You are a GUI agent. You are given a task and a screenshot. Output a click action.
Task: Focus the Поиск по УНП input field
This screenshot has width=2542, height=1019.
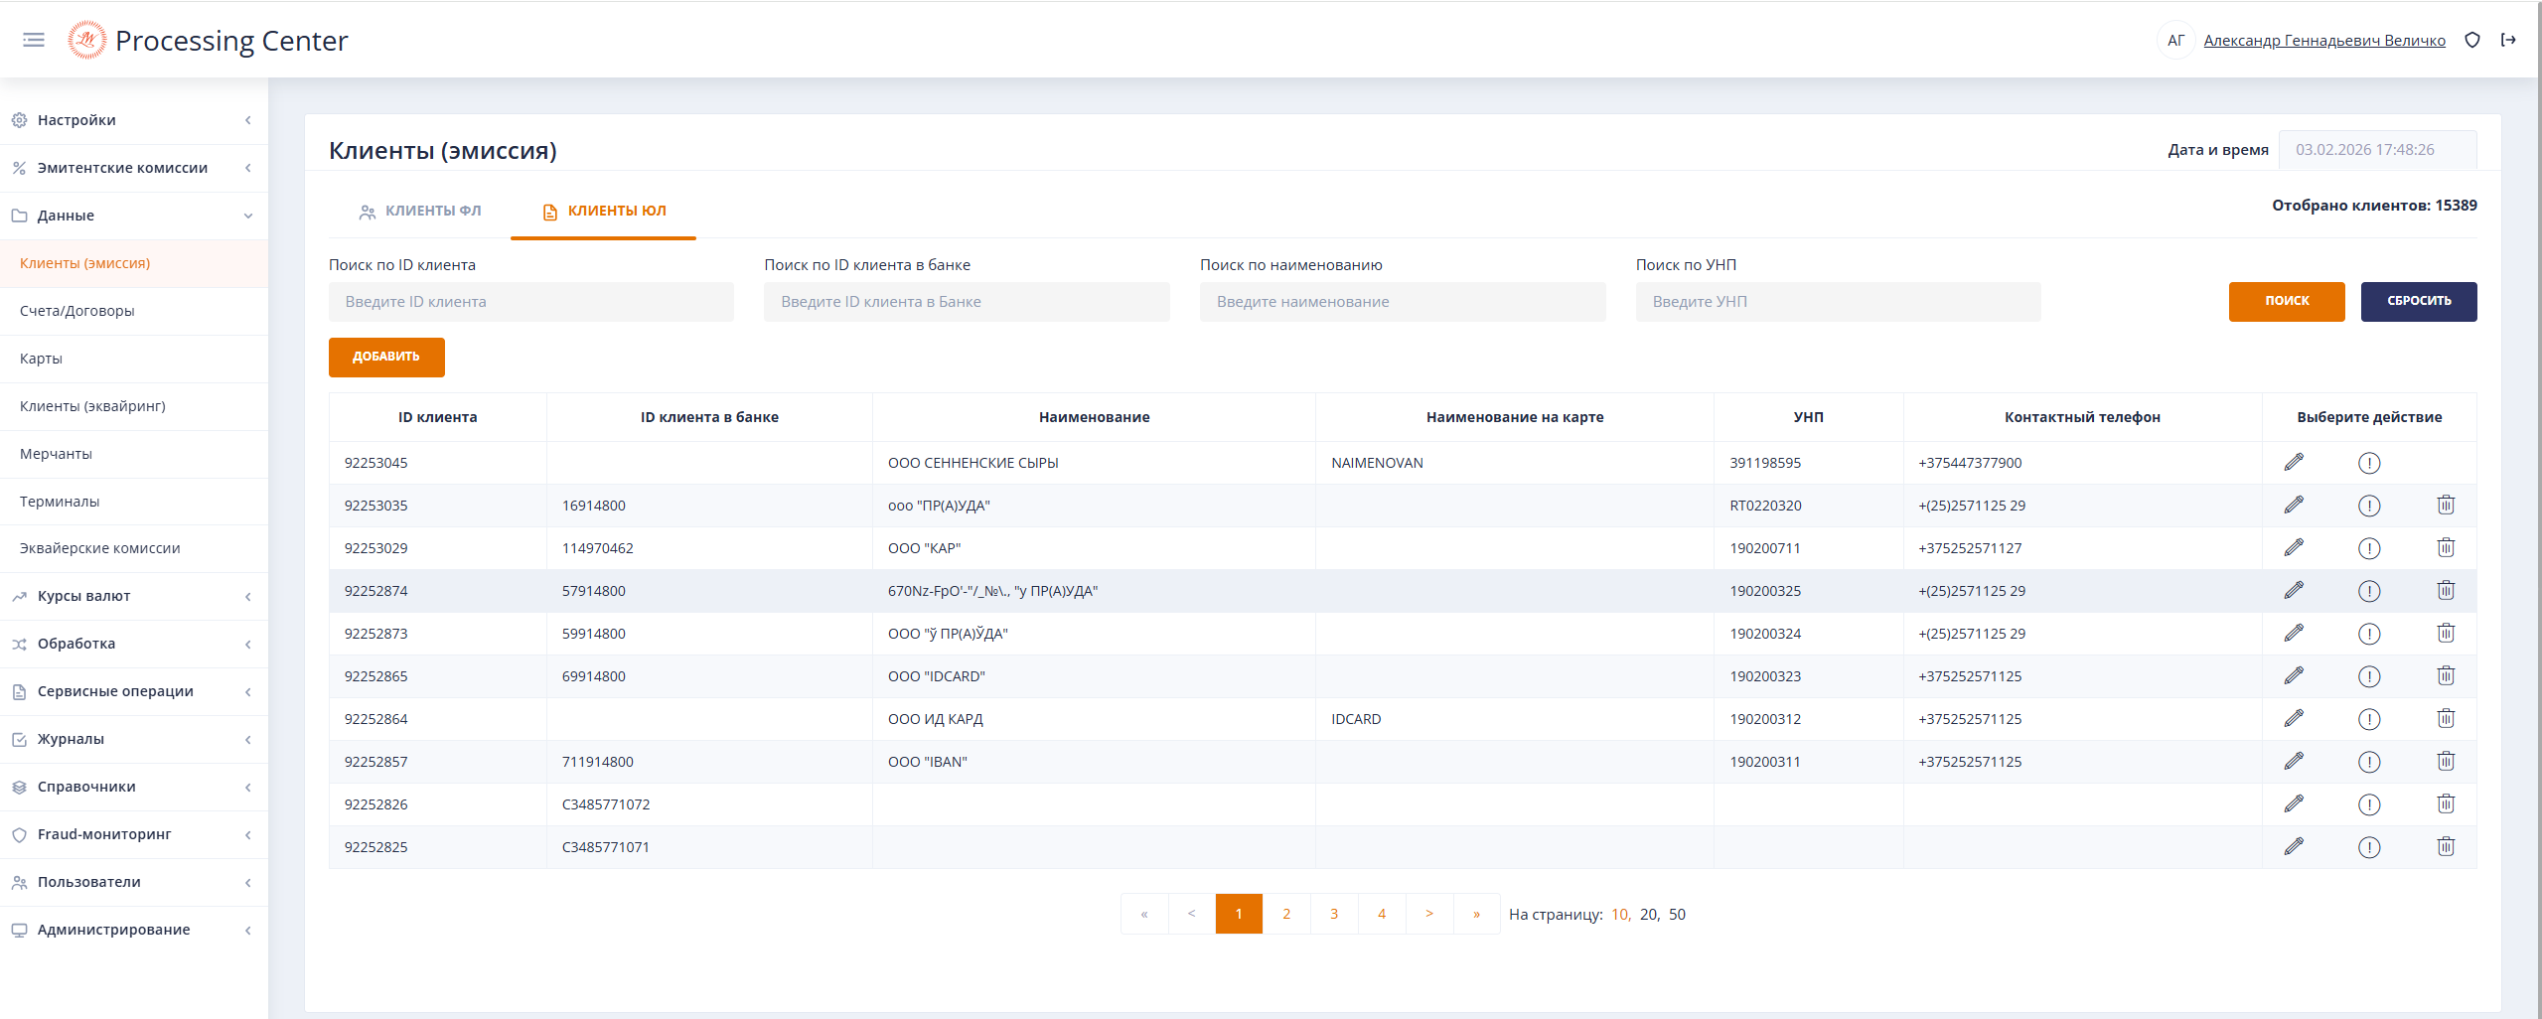click(x=1838, y=302)
